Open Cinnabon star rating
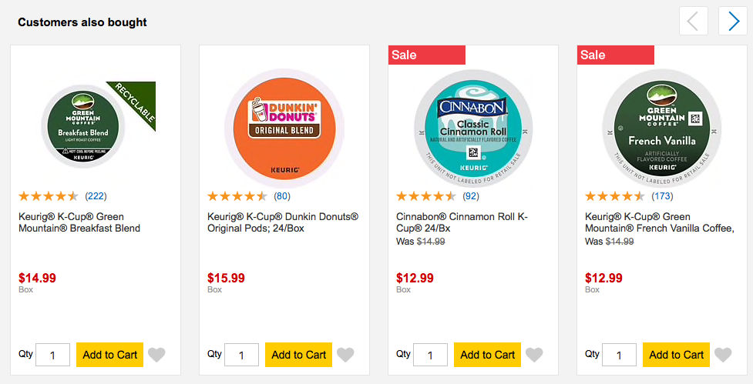 tap(426, 196)
